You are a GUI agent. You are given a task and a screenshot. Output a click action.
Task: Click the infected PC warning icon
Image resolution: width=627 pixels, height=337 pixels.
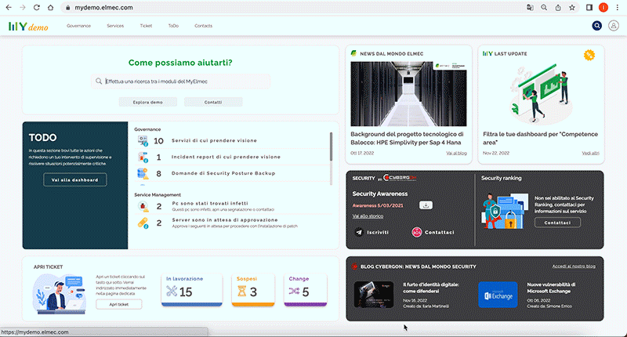(143, 207)
